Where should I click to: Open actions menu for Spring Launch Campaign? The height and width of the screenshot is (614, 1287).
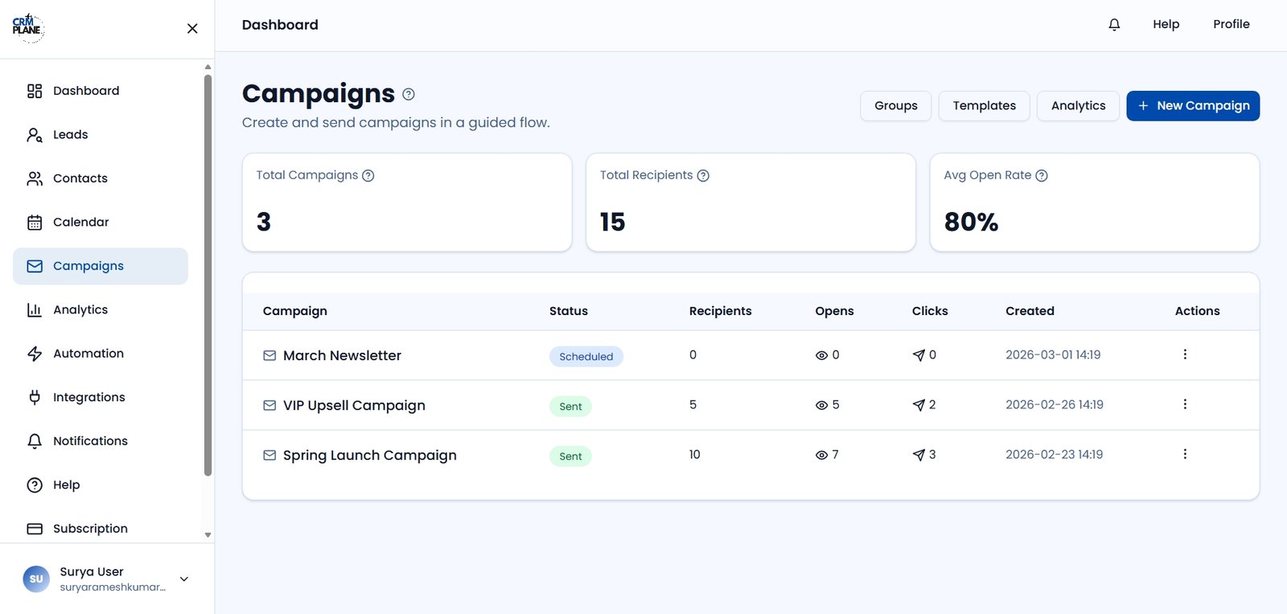pyautogui.click(x=1185, y=454)
